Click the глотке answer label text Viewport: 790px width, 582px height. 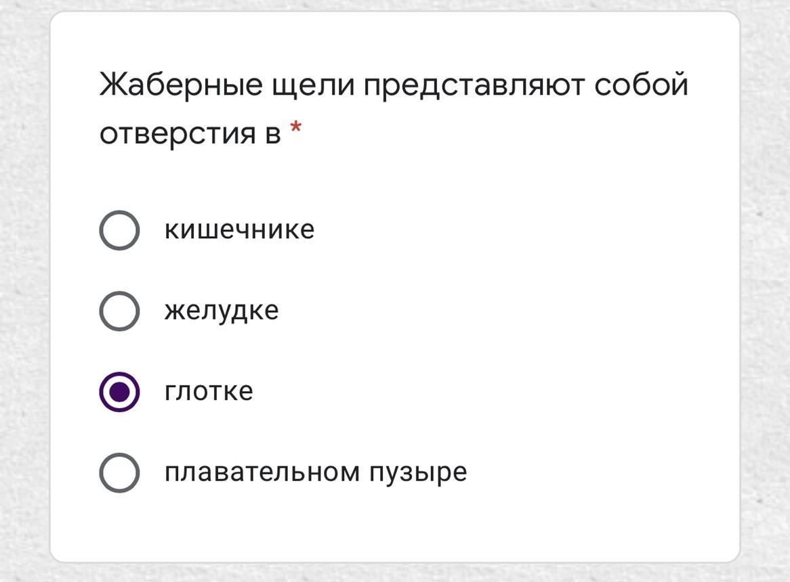coord(209,391)
